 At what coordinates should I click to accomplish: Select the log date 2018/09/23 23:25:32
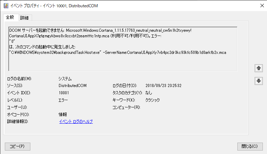point(164,86)
